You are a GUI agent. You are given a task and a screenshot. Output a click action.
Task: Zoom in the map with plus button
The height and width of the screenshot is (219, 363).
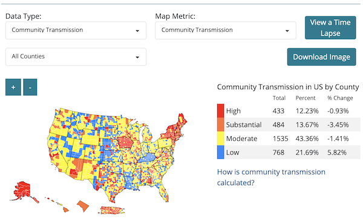pyautogui.click(x=13, y=87)
